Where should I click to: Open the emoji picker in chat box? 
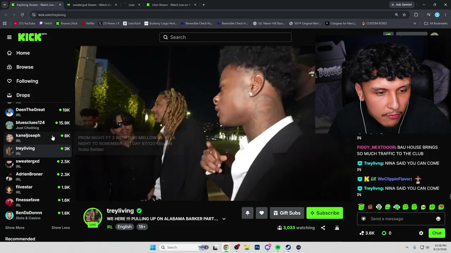point(438,219)
